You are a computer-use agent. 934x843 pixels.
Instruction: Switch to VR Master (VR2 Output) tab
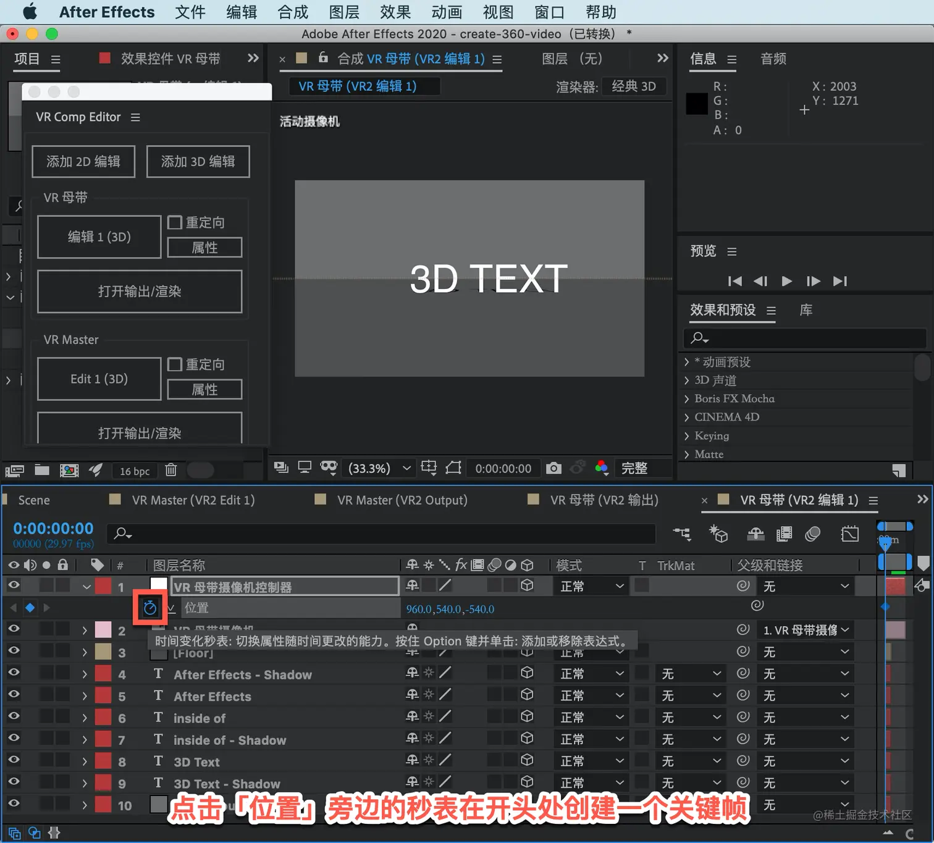[x=402, y=500]
